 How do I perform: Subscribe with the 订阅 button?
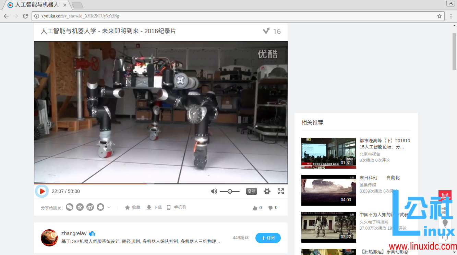(268, 238)
